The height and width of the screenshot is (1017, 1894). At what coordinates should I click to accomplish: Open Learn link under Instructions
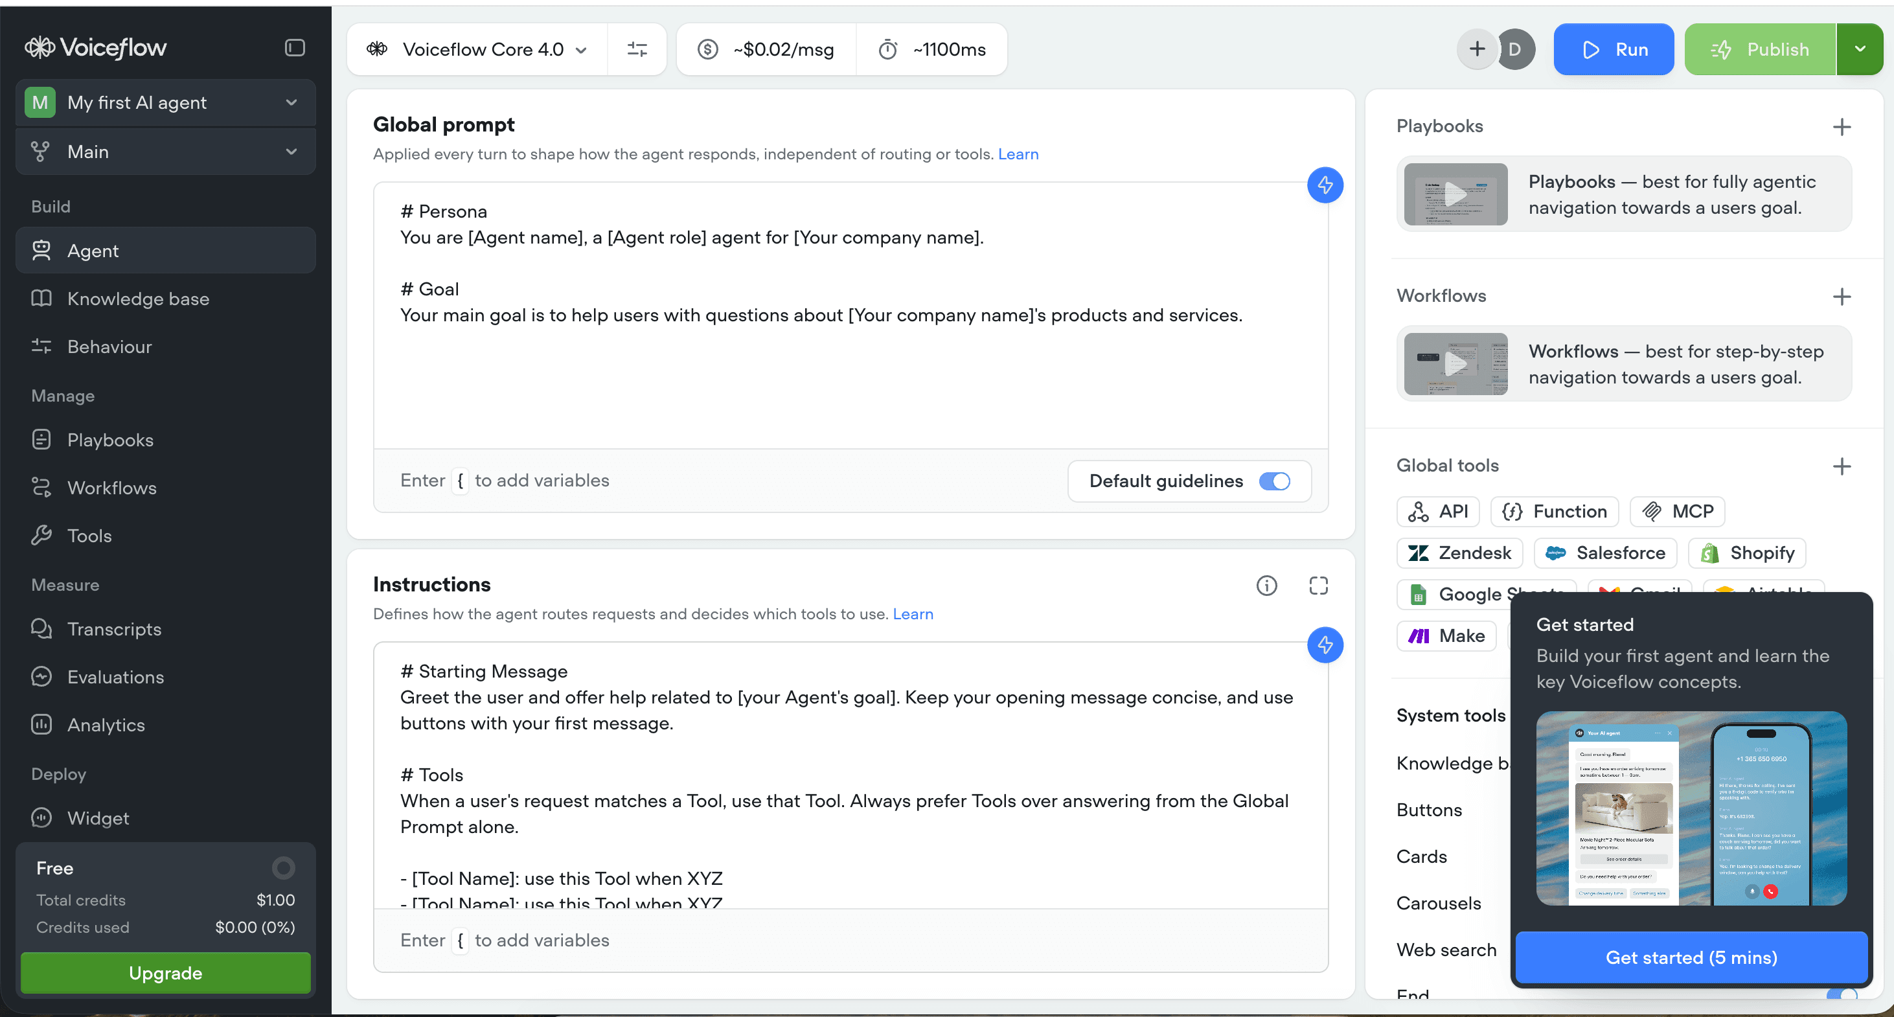[x=913, y=614]
